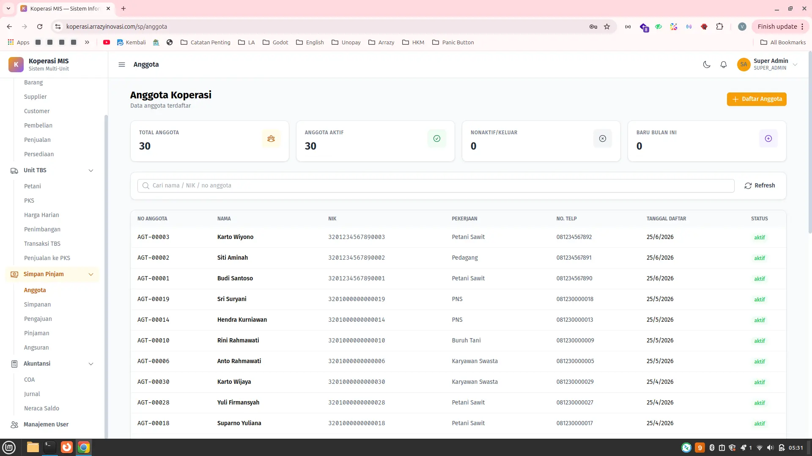Toggle sidebar with hamburger menu icon
The height and width of the screenshot is (456, 812).
[122, 65]
